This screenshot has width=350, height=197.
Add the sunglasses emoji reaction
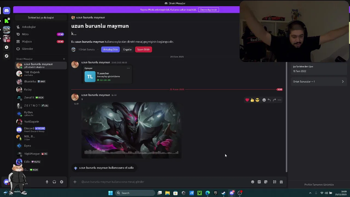(x=257, y=100)
